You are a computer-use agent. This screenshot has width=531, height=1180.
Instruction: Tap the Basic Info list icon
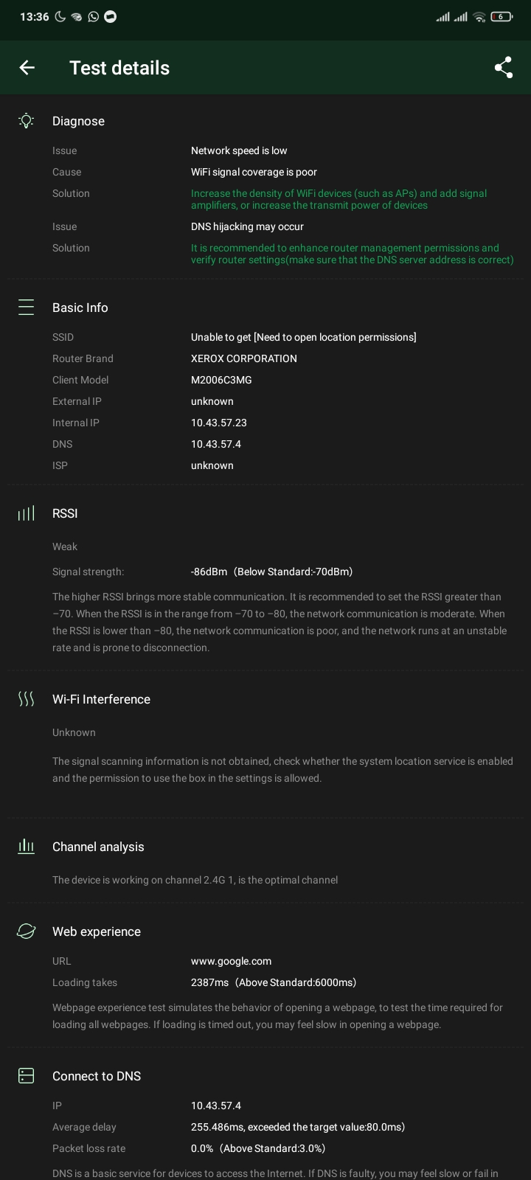[27, 308]
